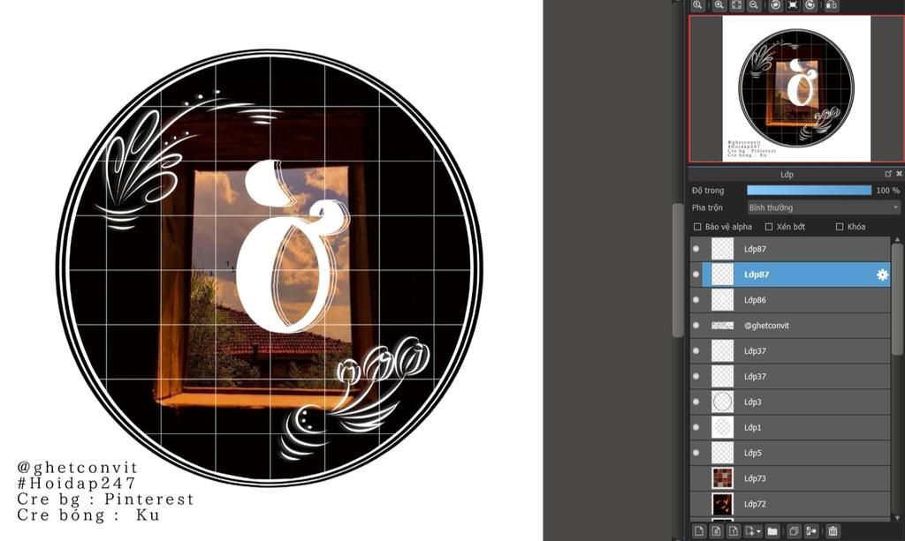This screenshot has width=905, height=541.
Task: Click the @ghetconvit text layer thumbnail
Action: pos(722,326)
